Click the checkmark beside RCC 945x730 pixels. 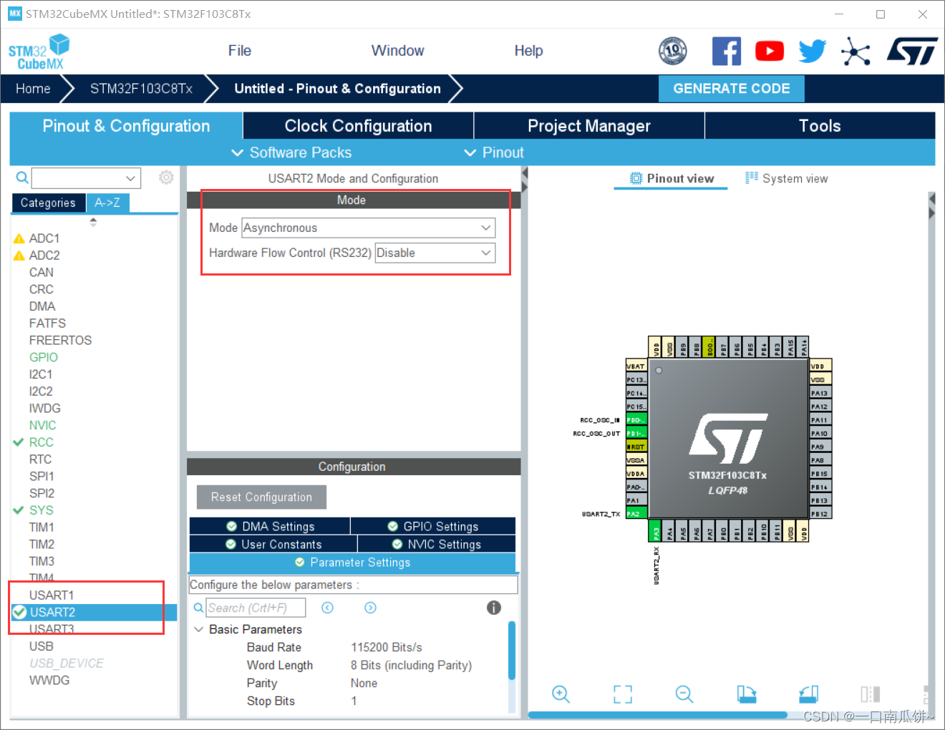pyautogui.click(x=19, y=442)
